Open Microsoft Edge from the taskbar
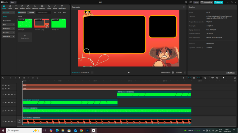 tap(57, 131)
